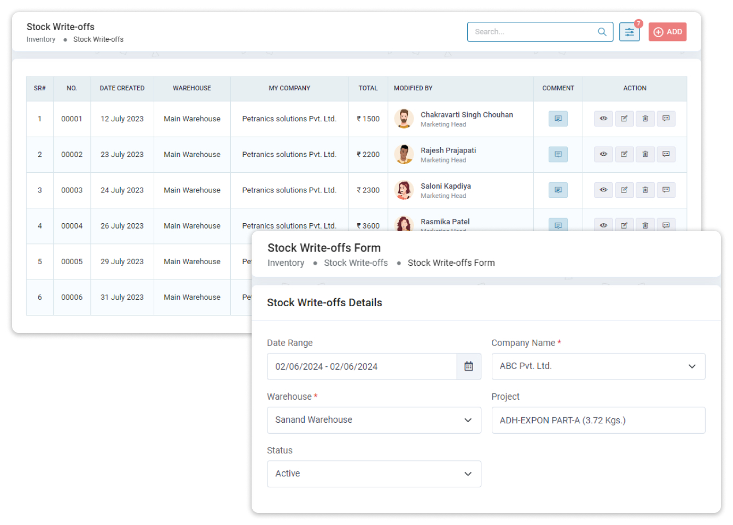Viewport: 733px width, 525px height.
Task: Click the filter settings icon with badge
Action: click(629, 32)
